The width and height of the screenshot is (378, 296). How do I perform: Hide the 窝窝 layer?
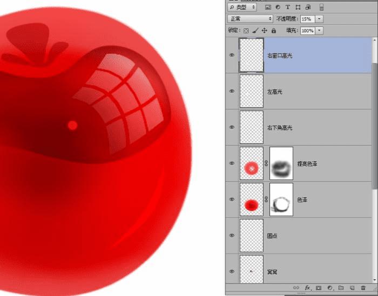click(232, 271)
